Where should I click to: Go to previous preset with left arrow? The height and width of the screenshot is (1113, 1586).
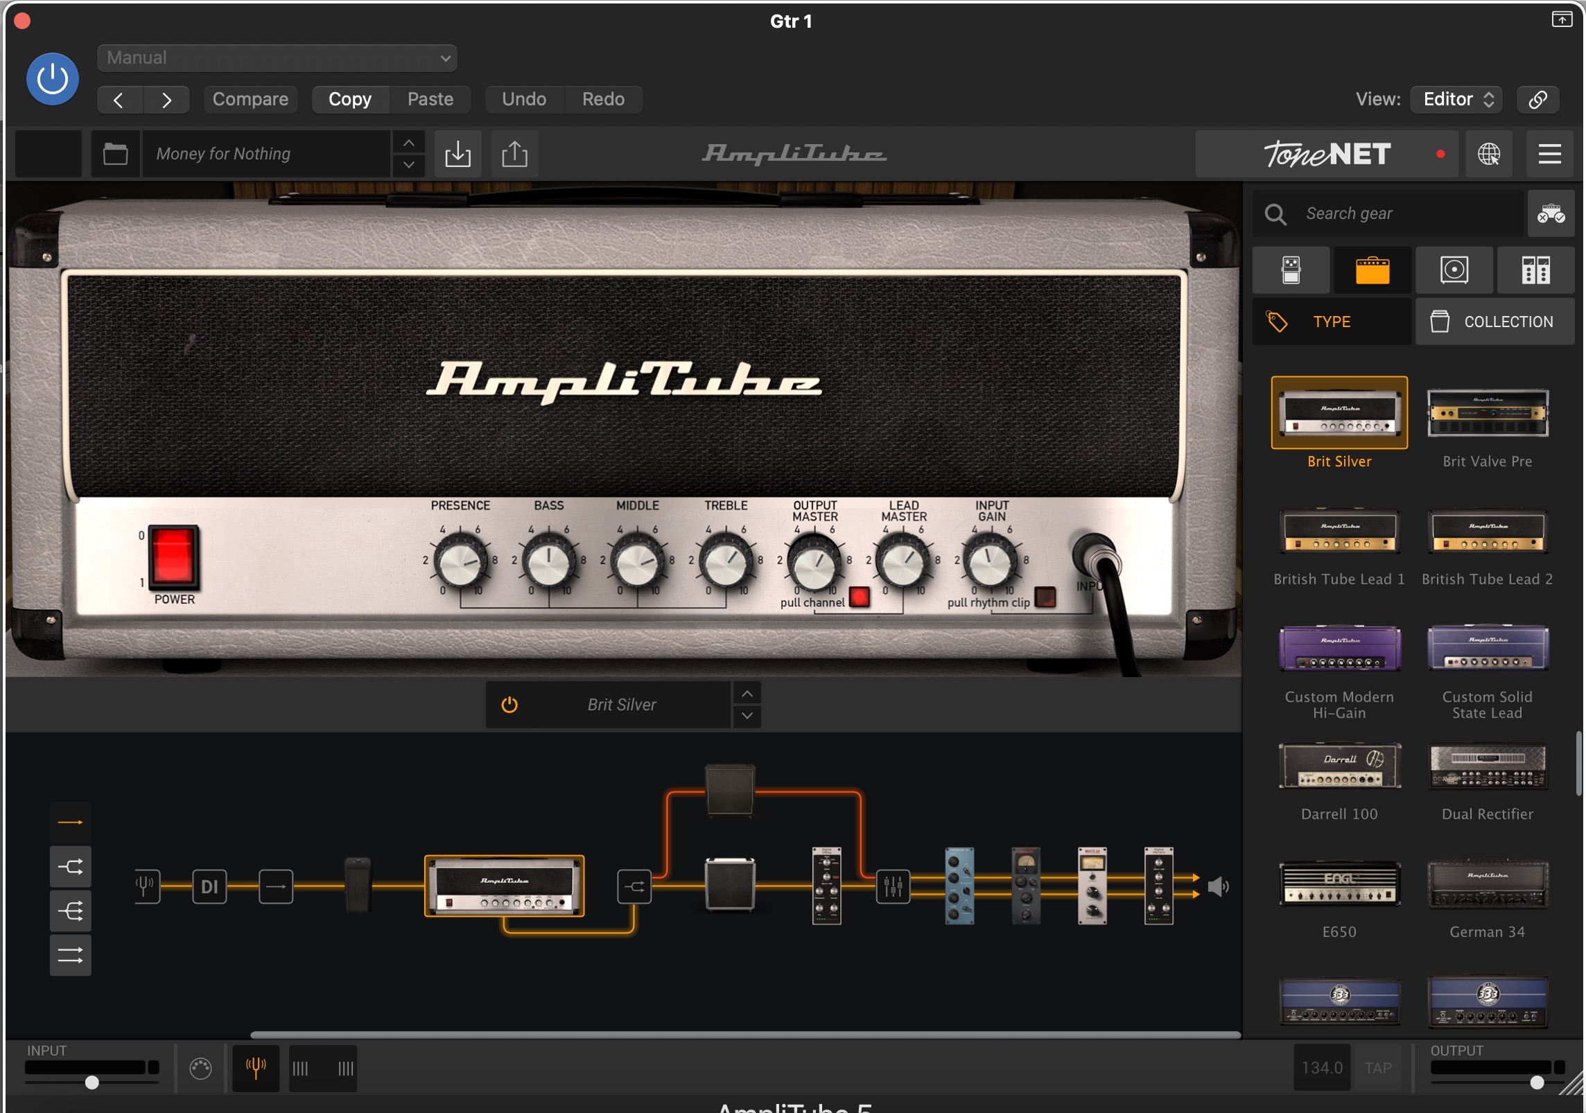point(119,100)
